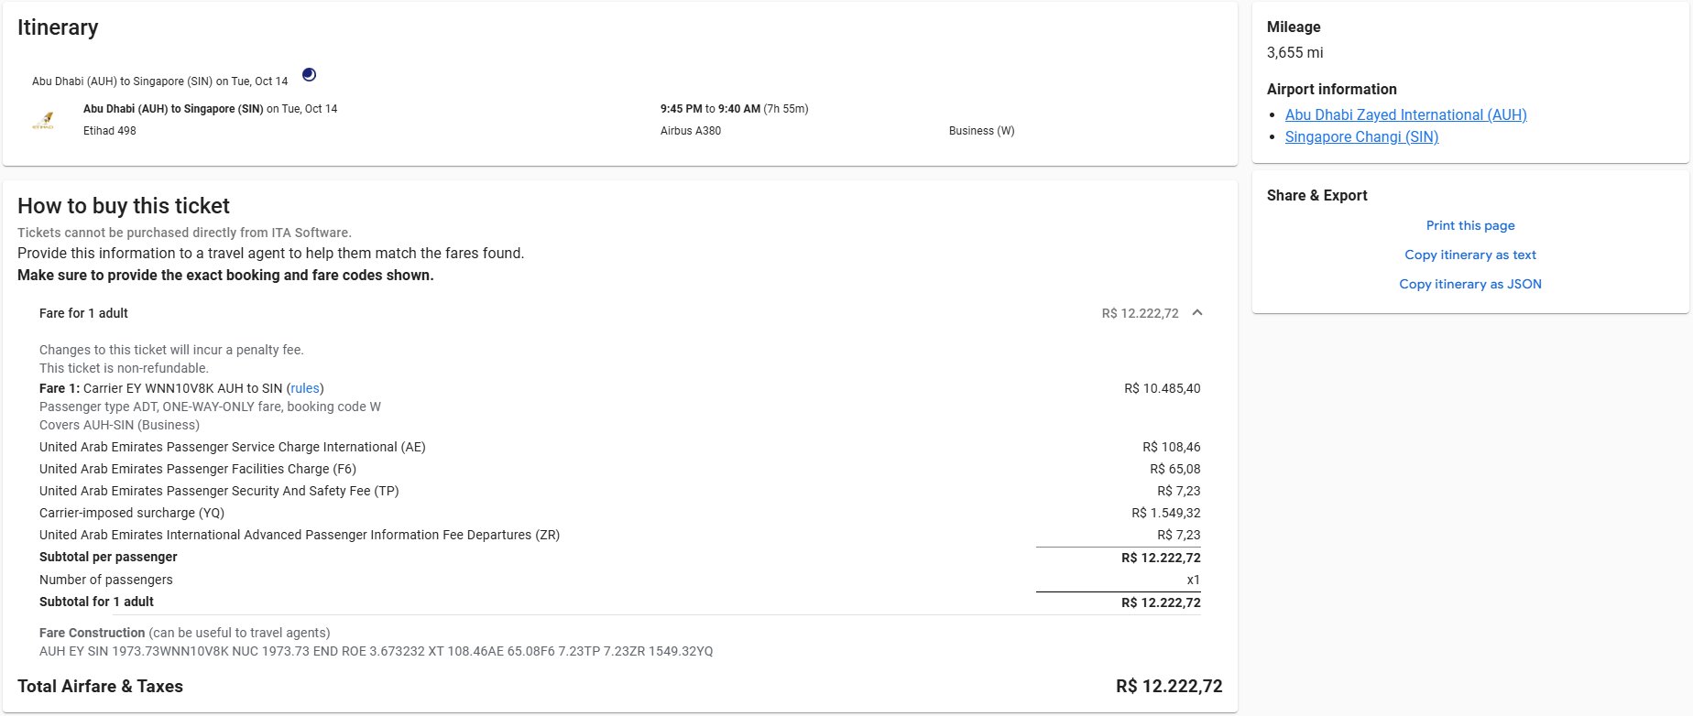Click Copy itinerary as text
The width and height of the screenshot is (1693, 716).
(1469, 255)
